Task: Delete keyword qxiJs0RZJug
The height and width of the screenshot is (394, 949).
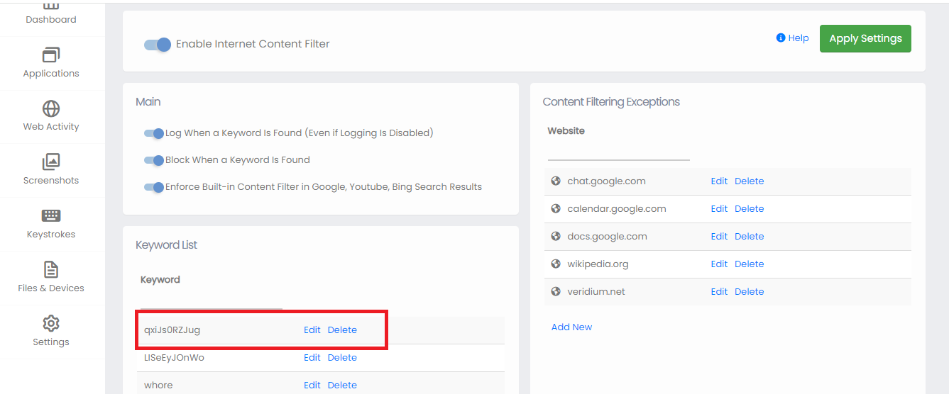Action: tap(342, 330)
